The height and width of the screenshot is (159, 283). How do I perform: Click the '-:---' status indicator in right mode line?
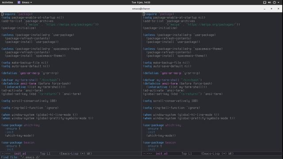coord(148,154)
